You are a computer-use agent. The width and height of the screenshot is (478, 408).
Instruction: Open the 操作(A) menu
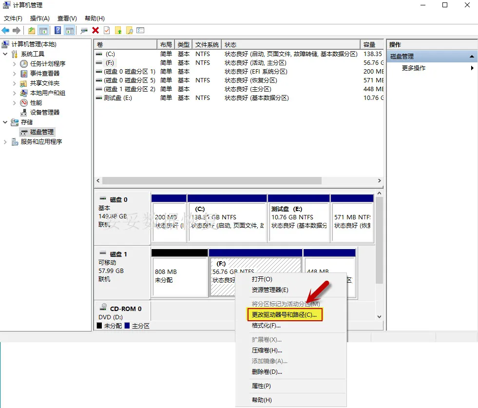coord(39,19)
